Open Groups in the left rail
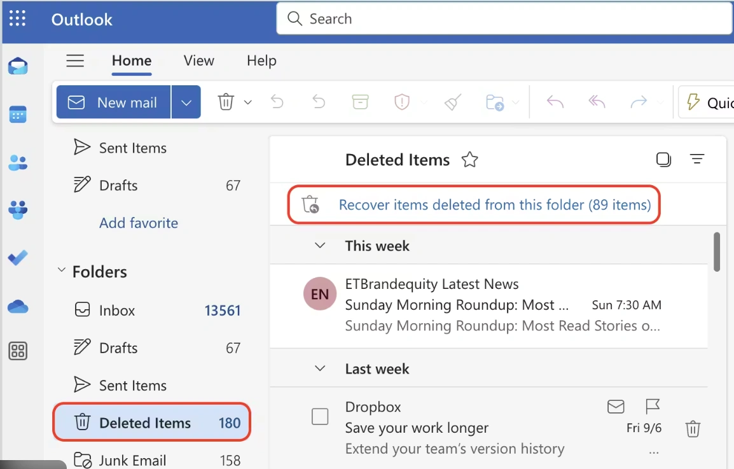Viewport: 734px width, 469px height. pos(18,210)
